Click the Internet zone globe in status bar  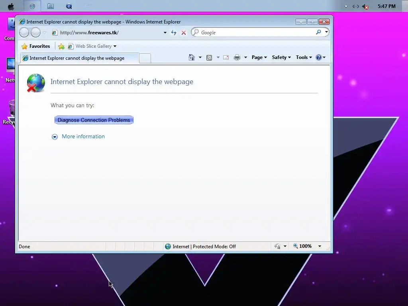pyautogui.click(x=168, y=246)
